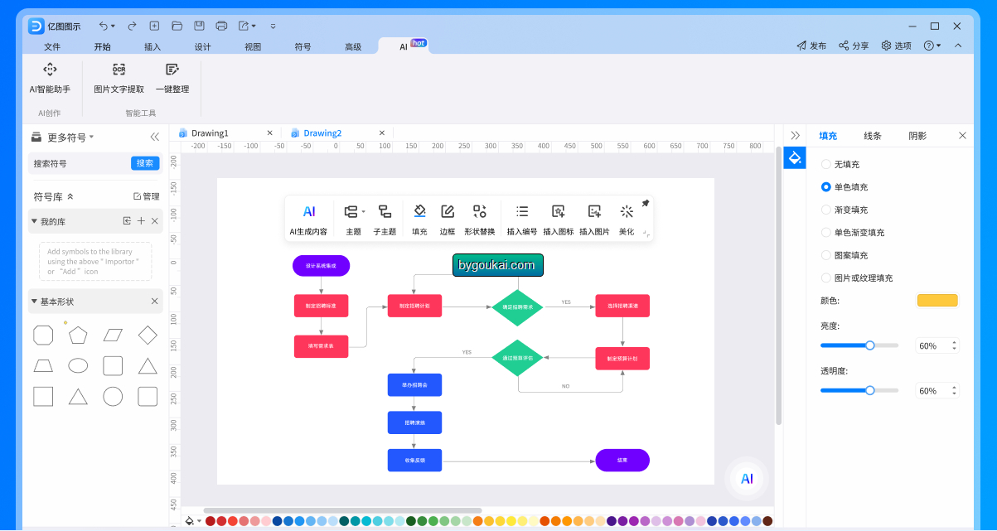
Task: Click AI生成内容 in floating toolbar
Action: (308, 220)
